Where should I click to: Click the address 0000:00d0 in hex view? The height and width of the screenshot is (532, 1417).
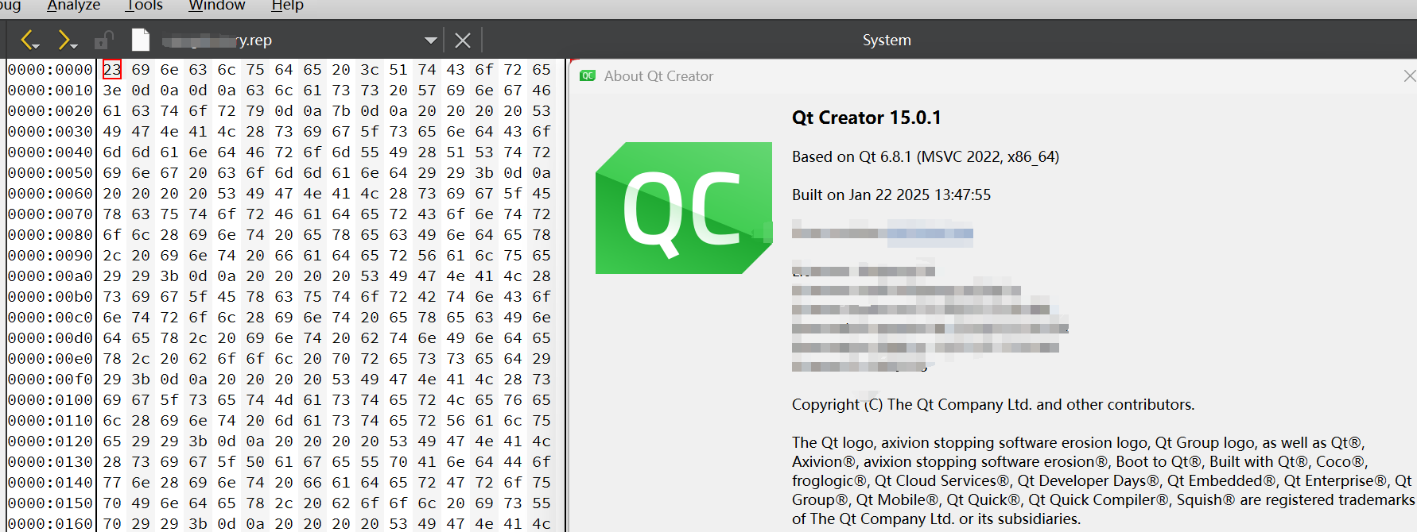[x=50, y=338]
